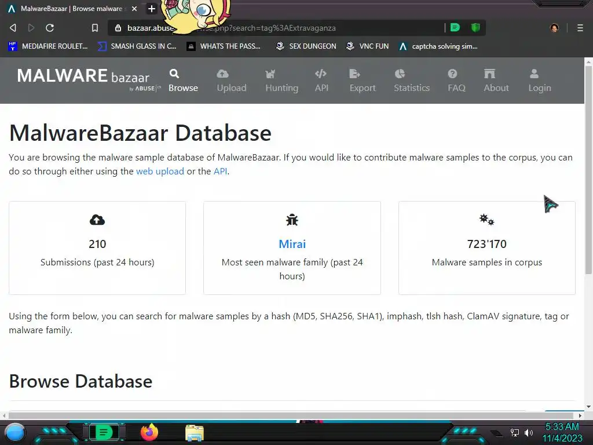Click the browser forward arrow
The image size is (593, 445).
31,28
